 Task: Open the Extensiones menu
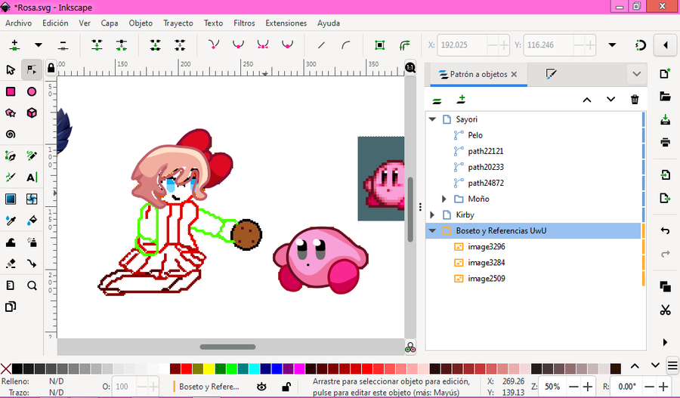point(286,23)
